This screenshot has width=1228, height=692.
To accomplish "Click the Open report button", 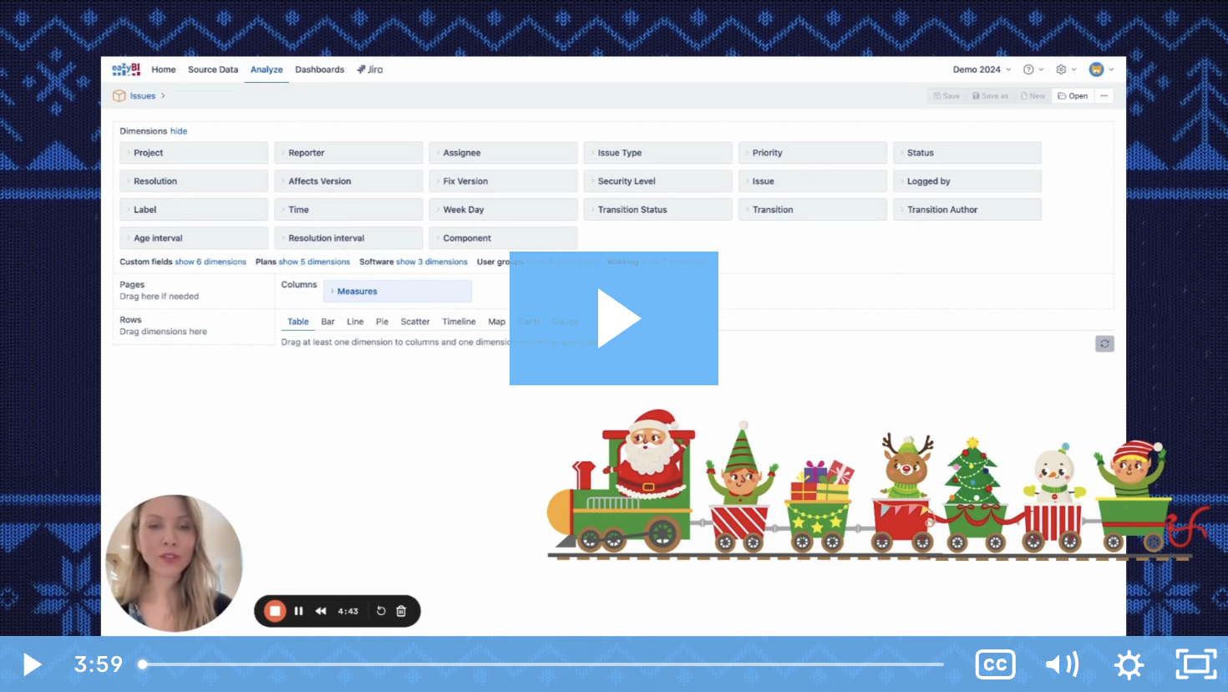I will click(x=1073, y=96).
